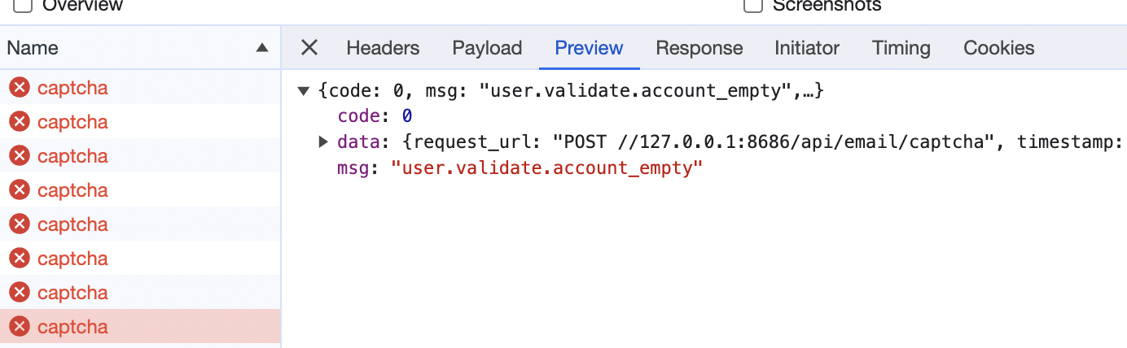Open the Payload tab
The height and width of the screenshot is (348, 1127).
[x=487, y=48]
